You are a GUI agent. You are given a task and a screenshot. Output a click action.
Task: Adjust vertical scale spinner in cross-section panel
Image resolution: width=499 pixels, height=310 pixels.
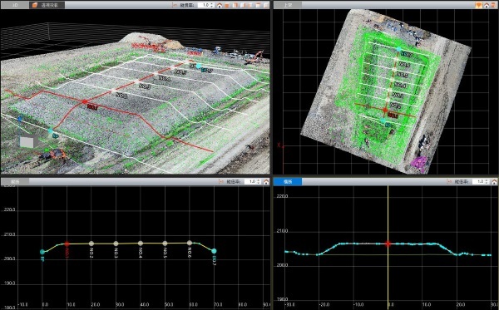click(x=487, y=181)
